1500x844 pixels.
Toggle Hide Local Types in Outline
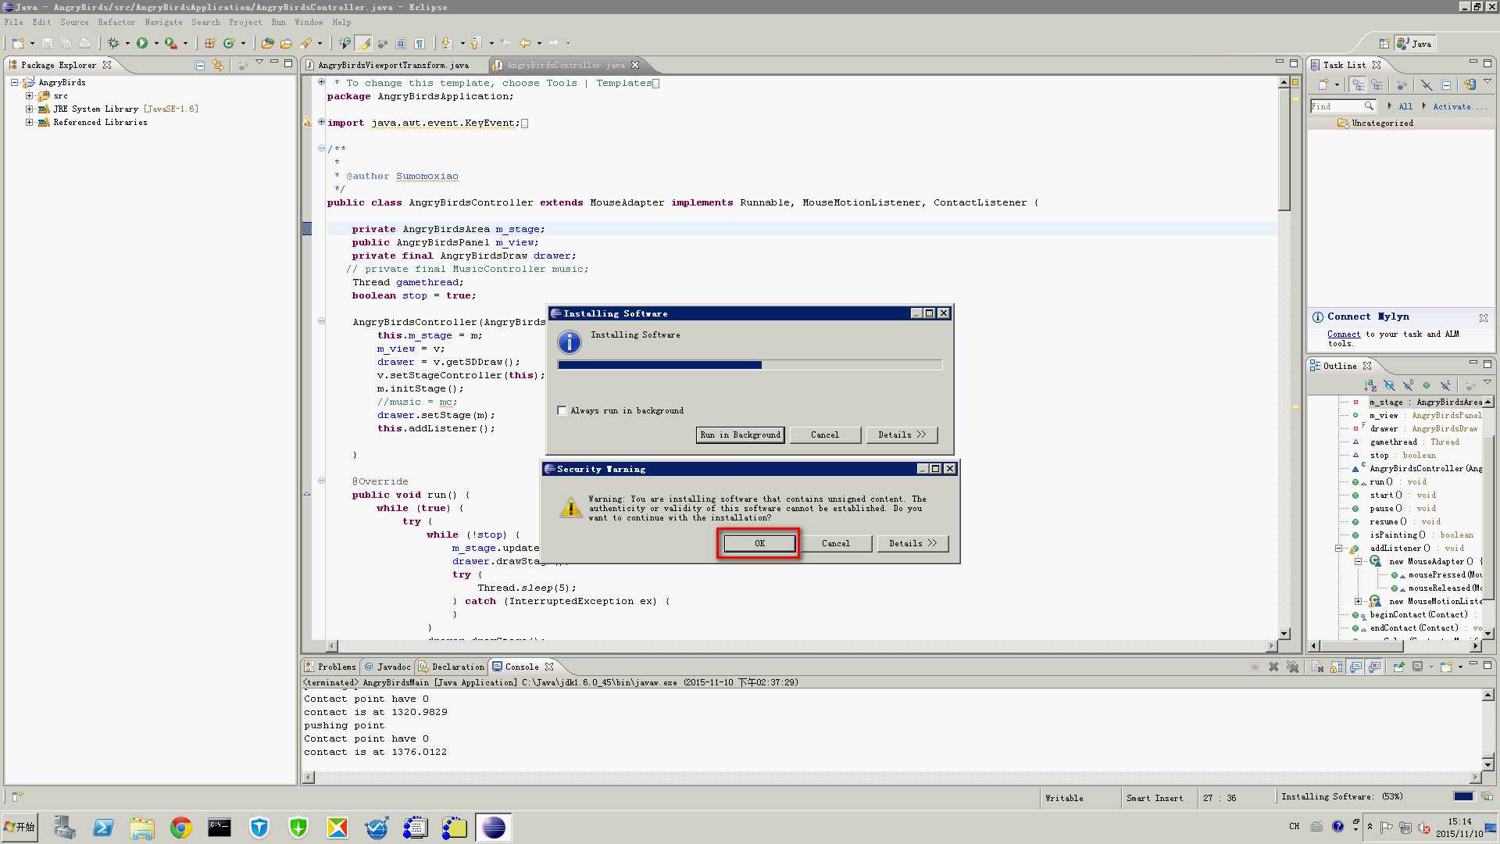pyautogui.click(x=1445, y=385)
